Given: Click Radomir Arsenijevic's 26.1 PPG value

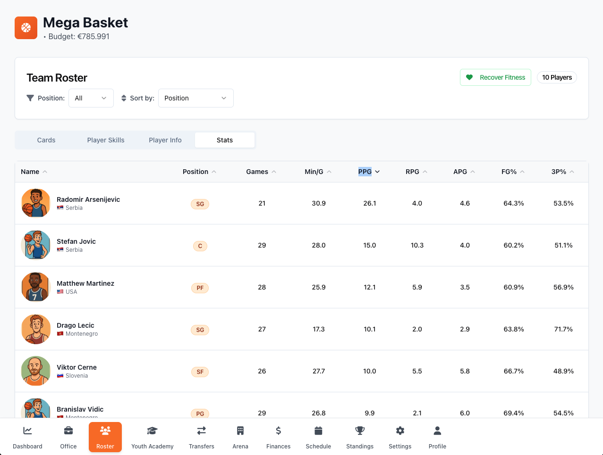Looking at the screenshot, I should click(370, 203).
